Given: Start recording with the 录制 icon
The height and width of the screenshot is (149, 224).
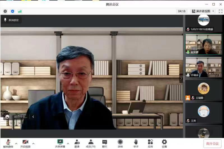Looking at the screenshot, I should (x=120, y=143).
